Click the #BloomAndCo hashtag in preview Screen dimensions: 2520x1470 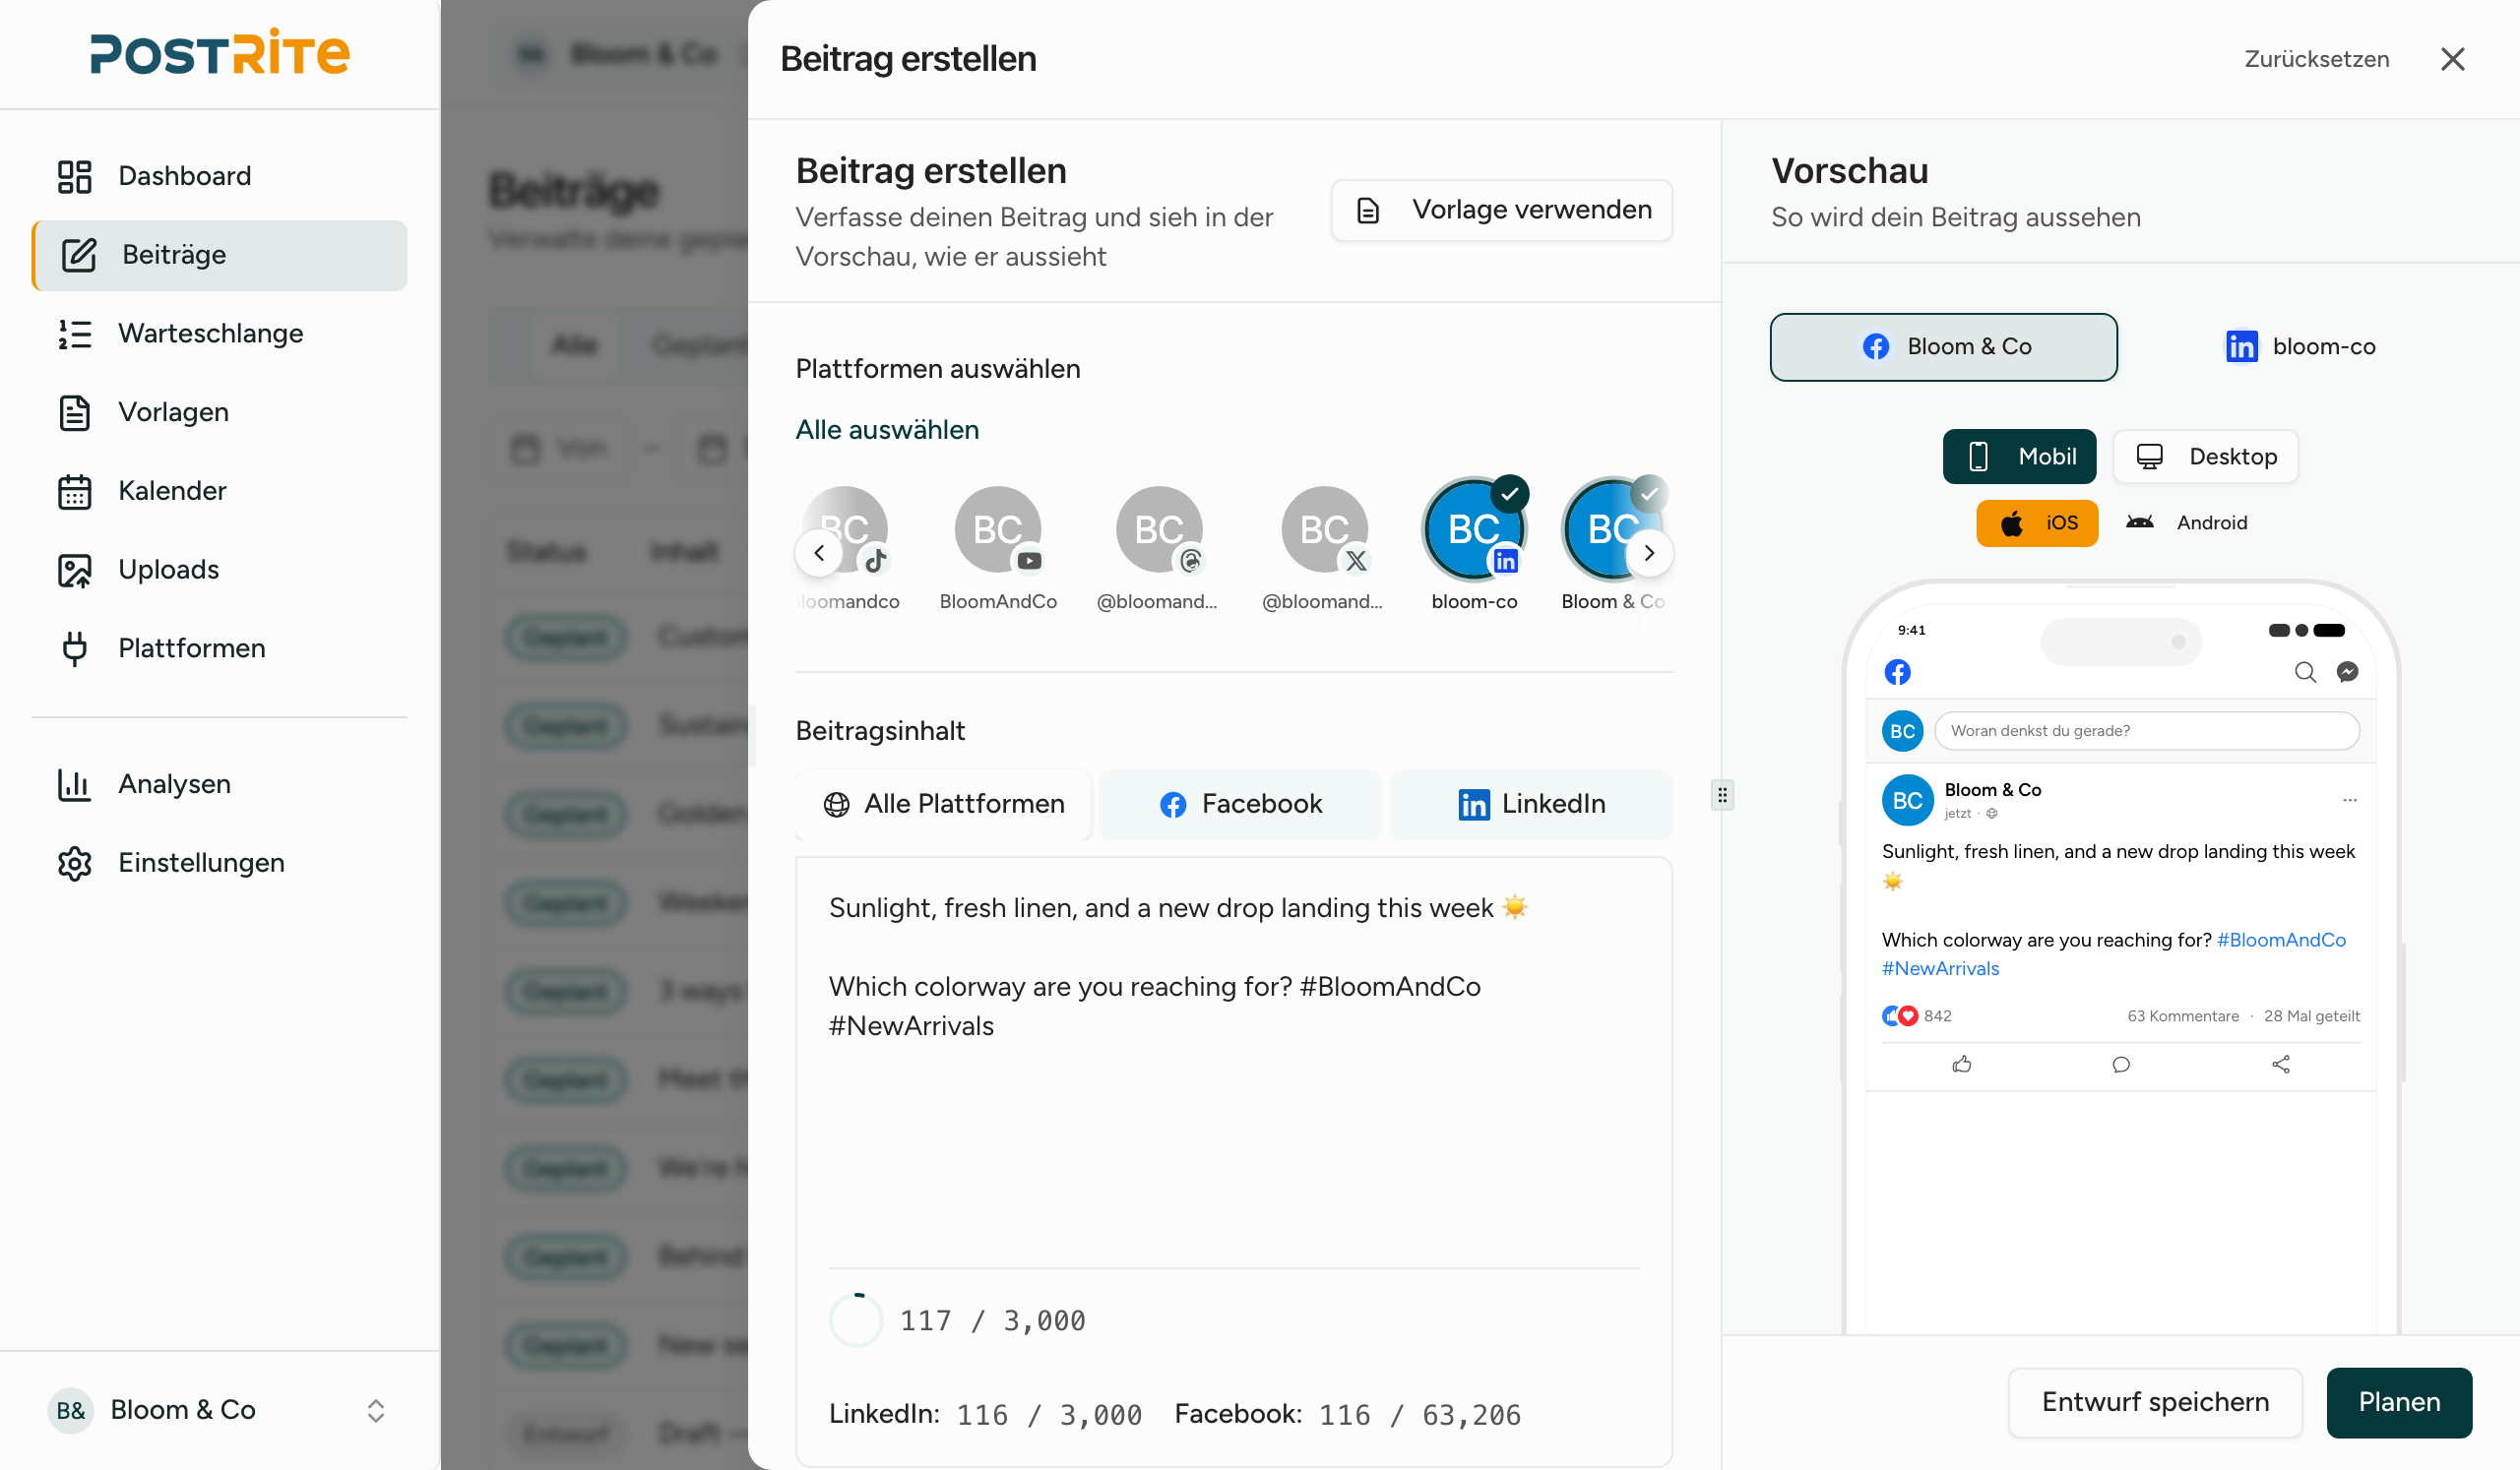pyautogui.click(x=2281, y=941)
